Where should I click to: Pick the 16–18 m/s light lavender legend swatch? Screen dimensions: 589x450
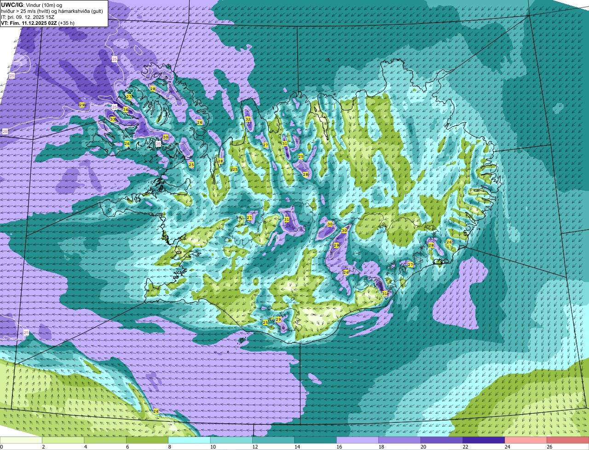tap(358, 440)
